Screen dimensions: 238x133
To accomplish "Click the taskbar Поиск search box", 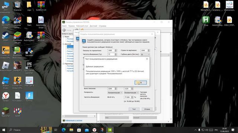I will click(24, 130).
